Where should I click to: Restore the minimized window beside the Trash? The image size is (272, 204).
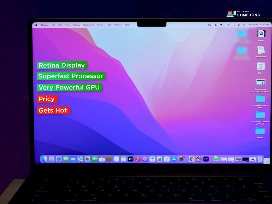tap(253, 159)
